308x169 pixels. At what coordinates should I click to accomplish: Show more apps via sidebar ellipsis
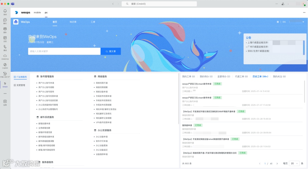[5, 94]
